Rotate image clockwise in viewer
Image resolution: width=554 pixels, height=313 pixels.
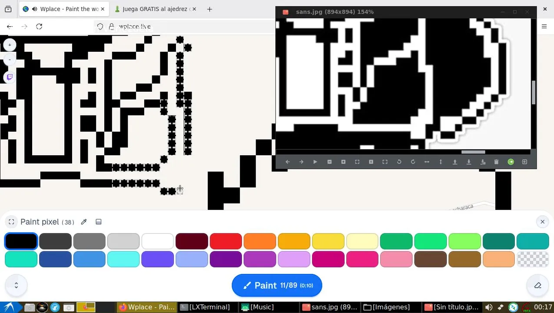tap(413, 162)
